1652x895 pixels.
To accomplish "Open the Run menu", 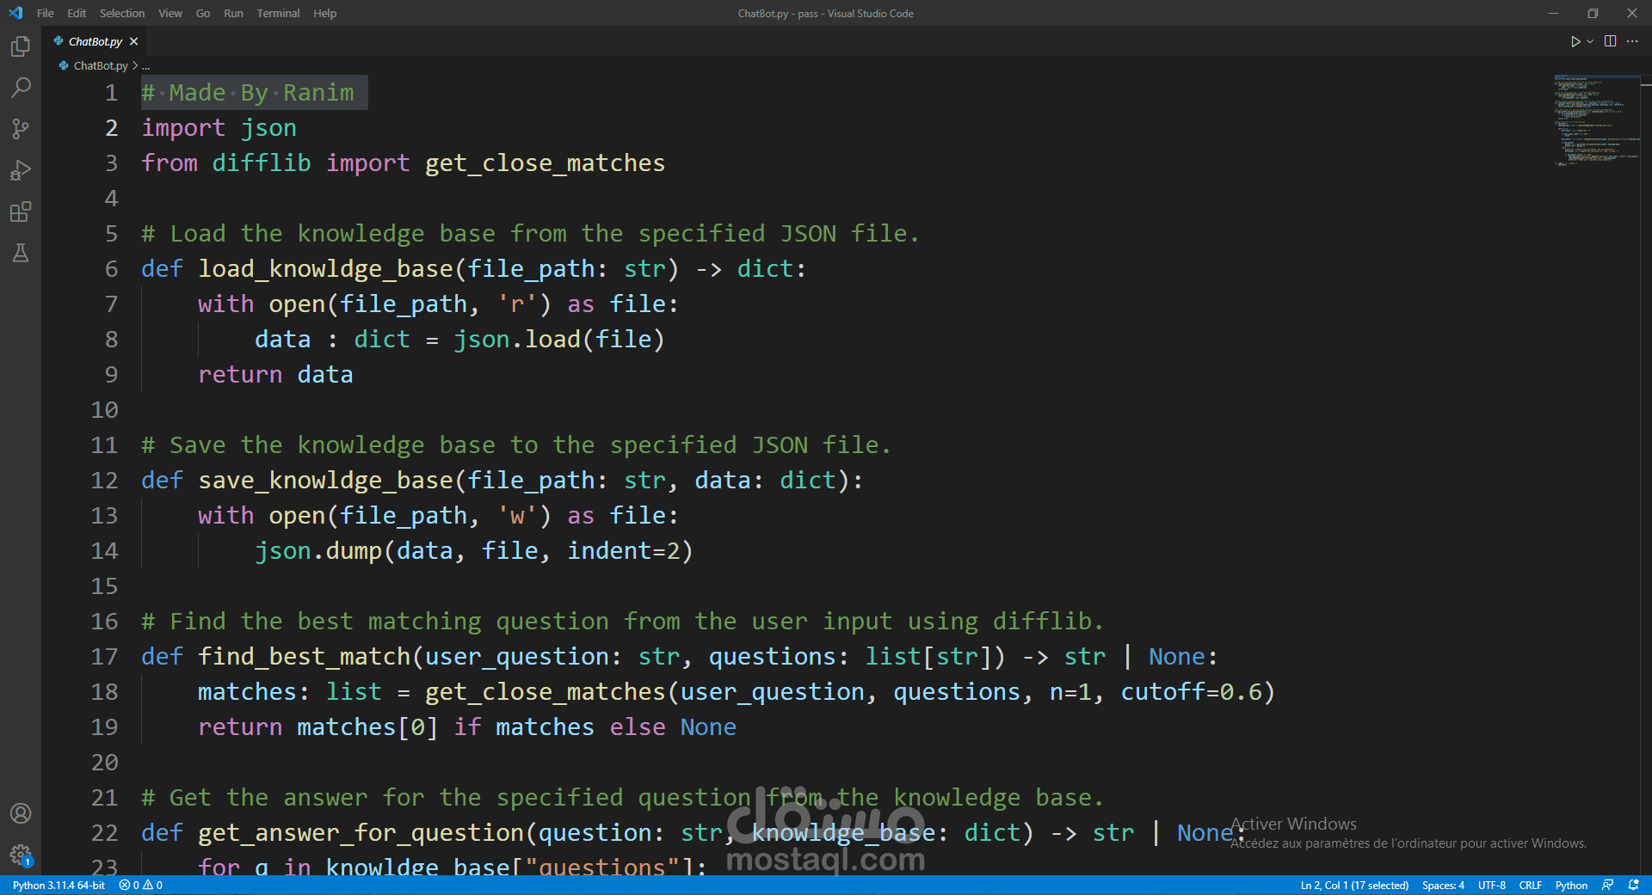I will (233, 13).
